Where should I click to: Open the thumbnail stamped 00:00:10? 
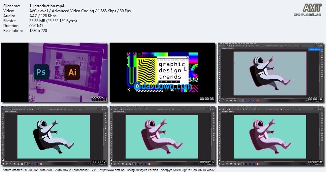271,72
